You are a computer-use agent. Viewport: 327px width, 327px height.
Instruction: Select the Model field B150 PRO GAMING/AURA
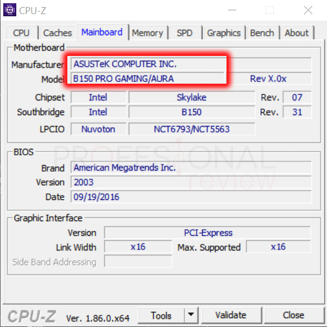pos(148,79)
